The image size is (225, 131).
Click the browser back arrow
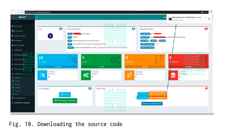[x=12, y=12]
